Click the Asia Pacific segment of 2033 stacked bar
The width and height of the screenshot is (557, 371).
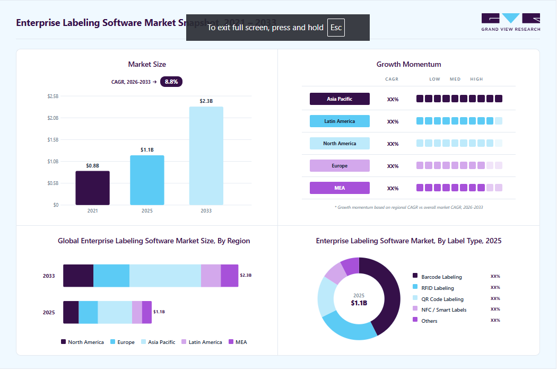165,276
